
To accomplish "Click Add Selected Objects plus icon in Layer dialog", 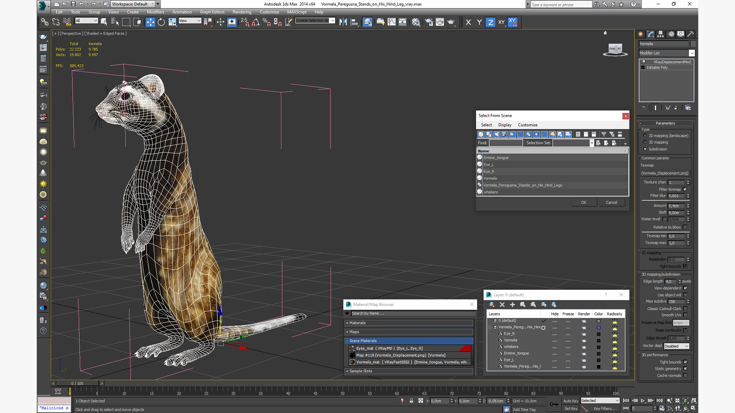I will point(513,304).
